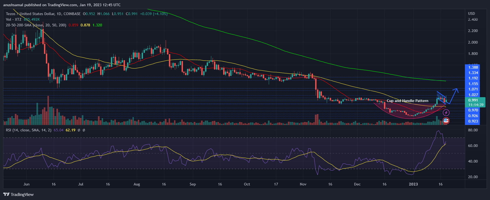Click the Nov label on the time axis
Screen dimensions: 490x200
tap(303, 184)
